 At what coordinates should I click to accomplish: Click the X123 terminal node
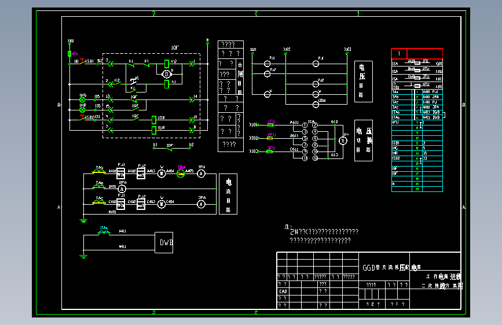pyautogui.click(x=347, y=53)
